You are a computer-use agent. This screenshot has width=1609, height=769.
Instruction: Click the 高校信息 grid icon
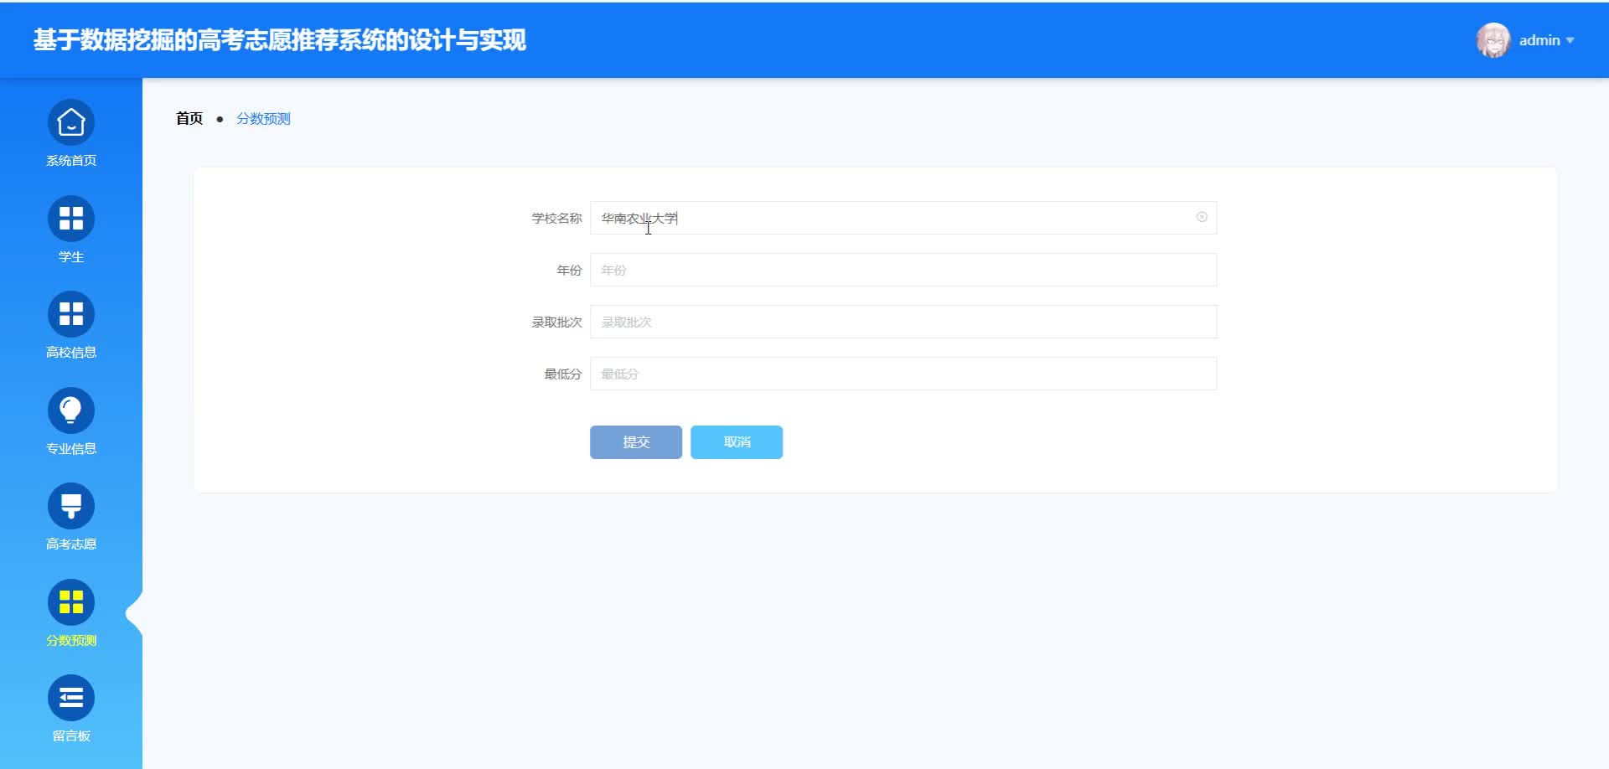coord(70,314)
